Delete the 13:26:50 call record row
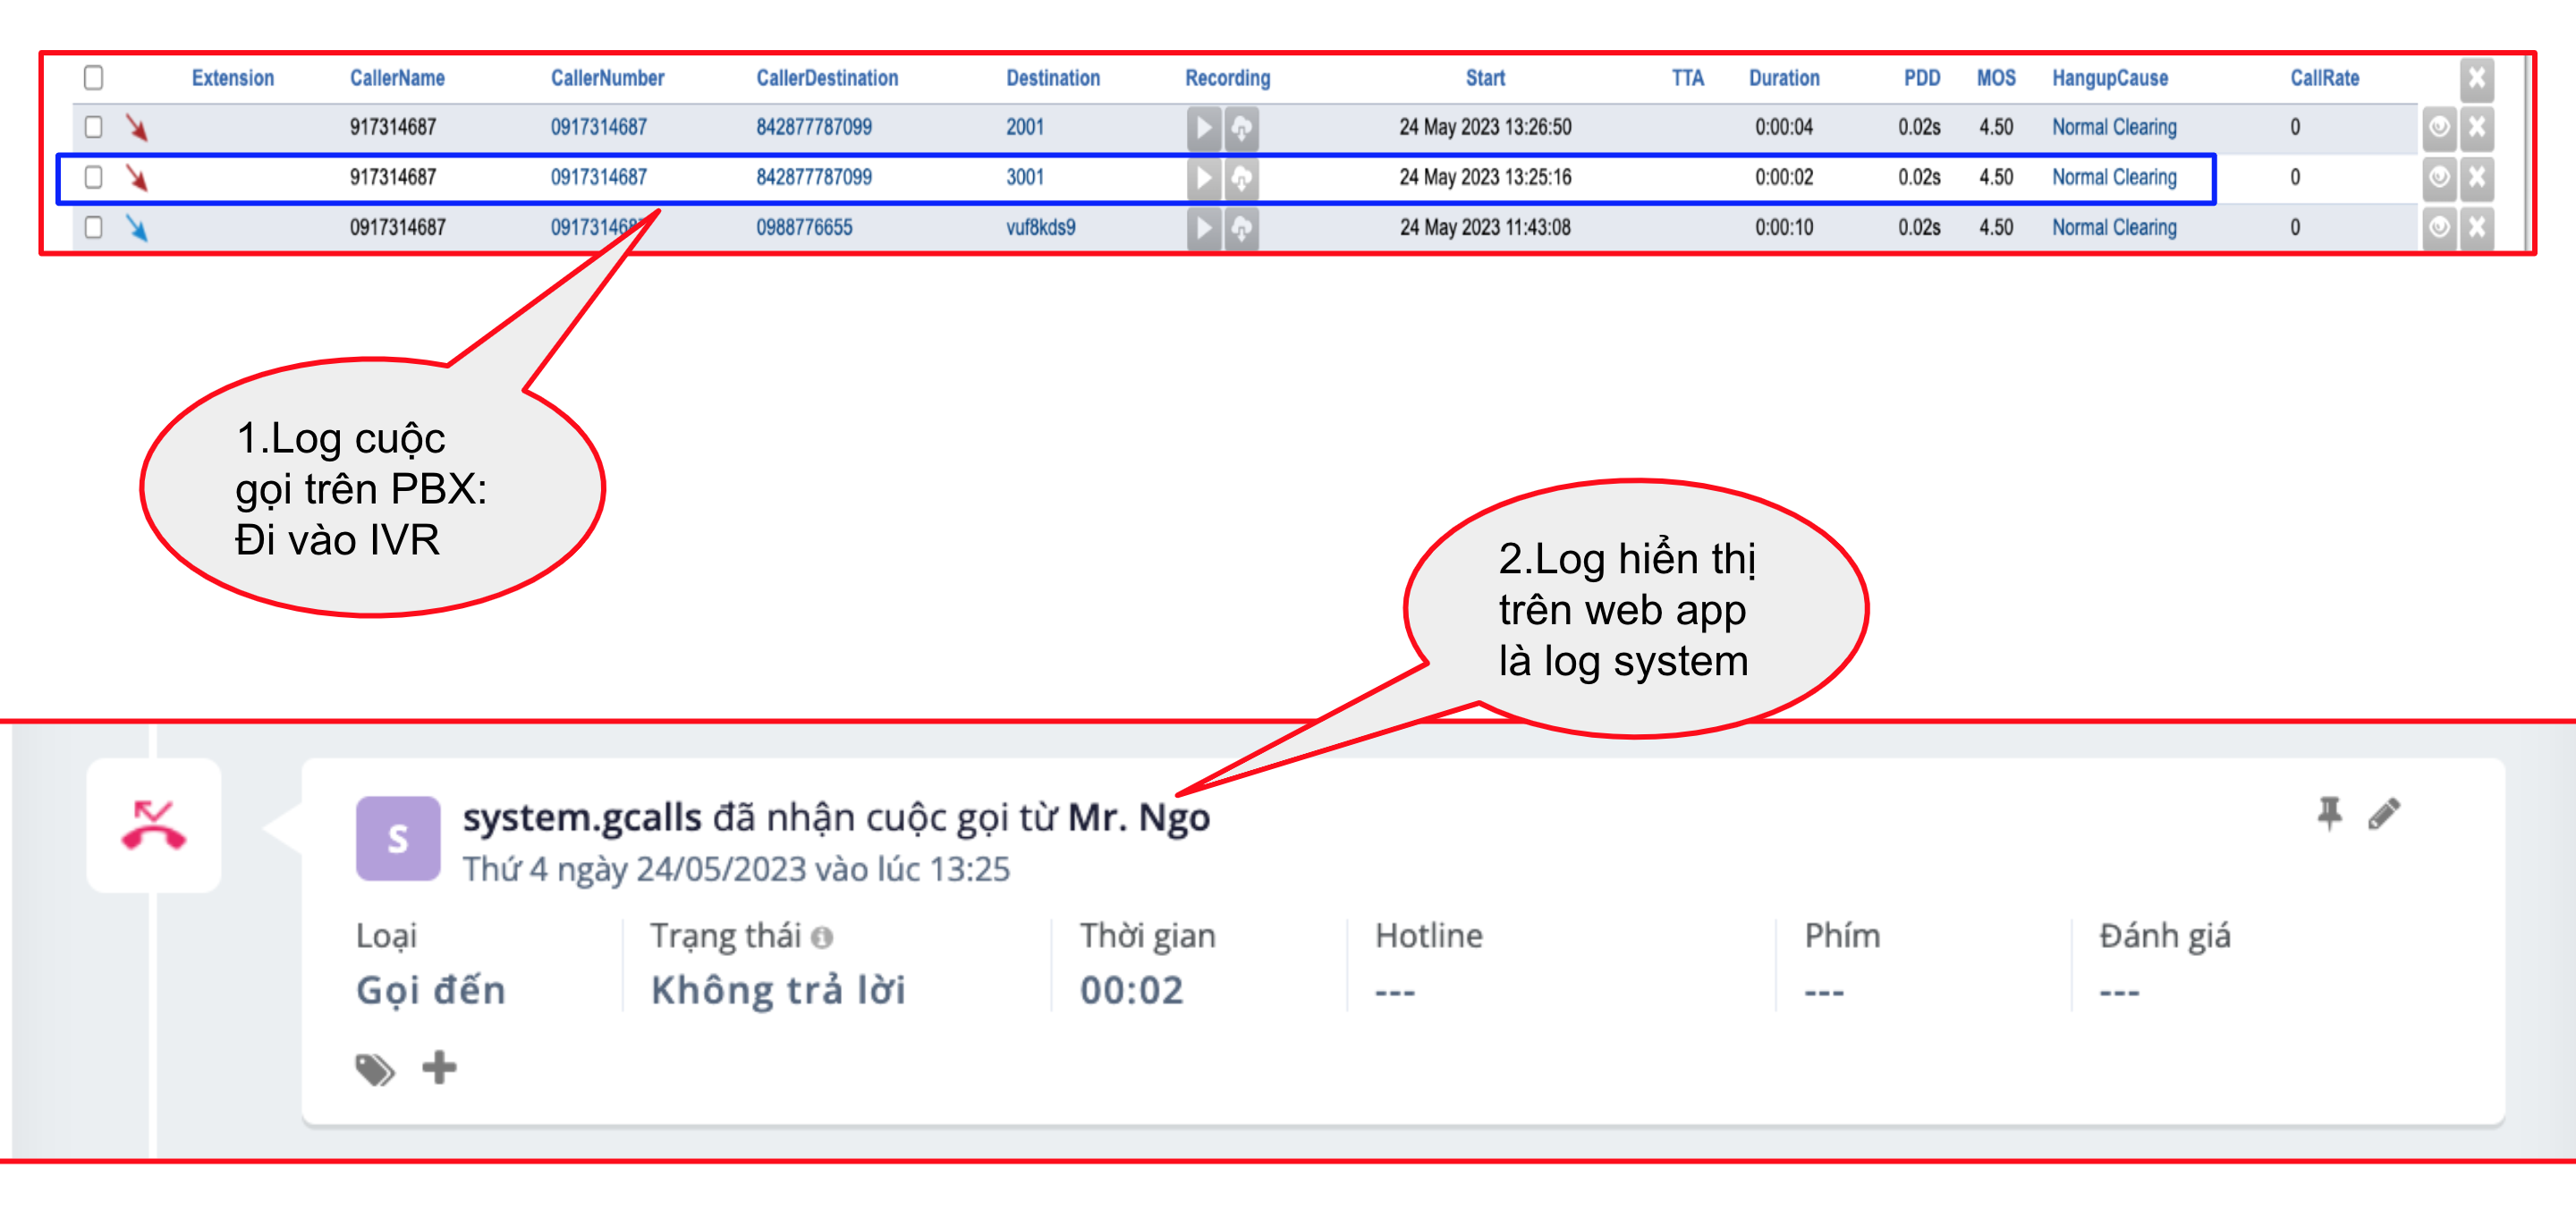 click(2477, 128)
